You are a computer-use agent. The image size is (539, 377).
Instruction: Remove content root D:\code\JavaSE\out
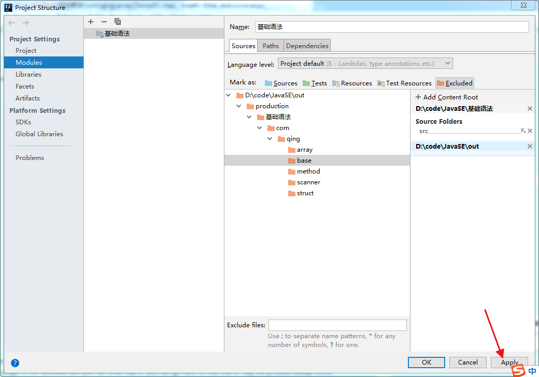[x=530, y=146]
